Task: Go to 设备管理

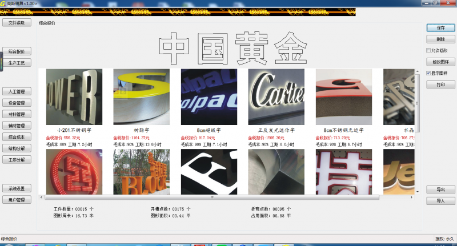Action: pos(17,103)
